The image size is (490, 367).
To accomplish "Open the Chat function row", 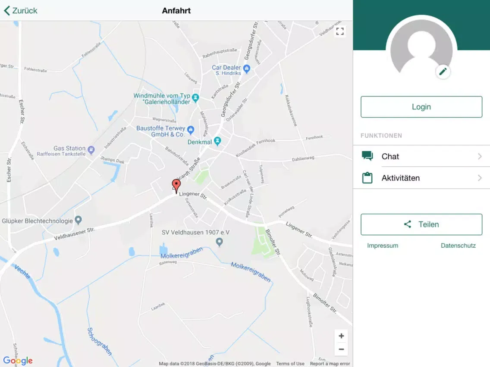I will pyautogui.click(x=421, y=156).
